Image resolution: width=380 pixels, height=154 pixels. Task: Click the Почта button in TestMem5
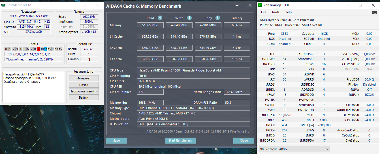pyautogui.click(x=84, y=85)
